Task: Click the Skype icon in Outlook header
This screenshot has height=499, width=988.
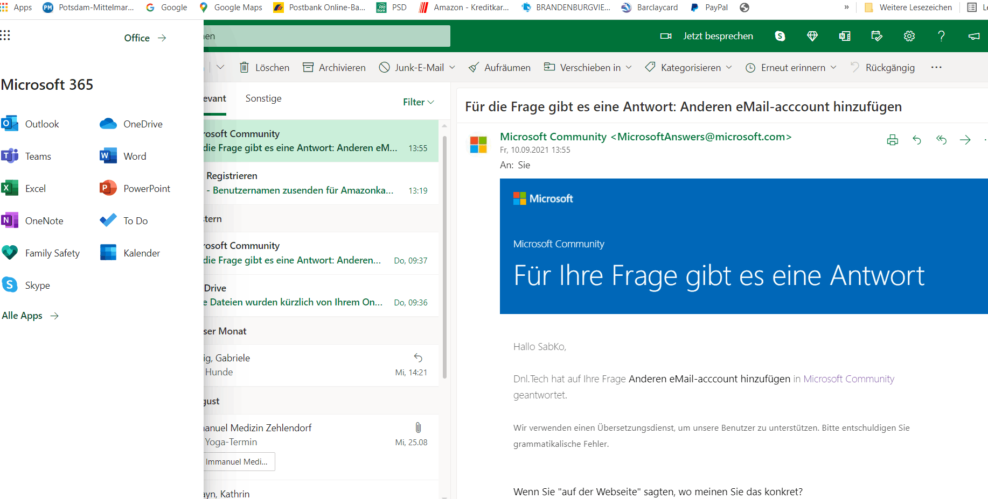Action: pyautogui.click(x=780, y=36)
